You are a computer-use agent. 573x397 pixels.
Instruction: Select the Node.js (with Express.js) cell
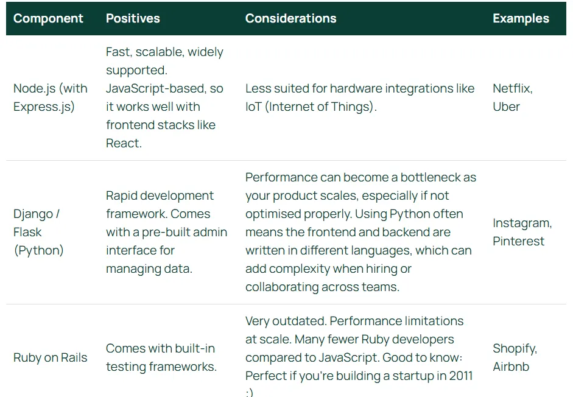pyautogui.click(x=51, y=97)
